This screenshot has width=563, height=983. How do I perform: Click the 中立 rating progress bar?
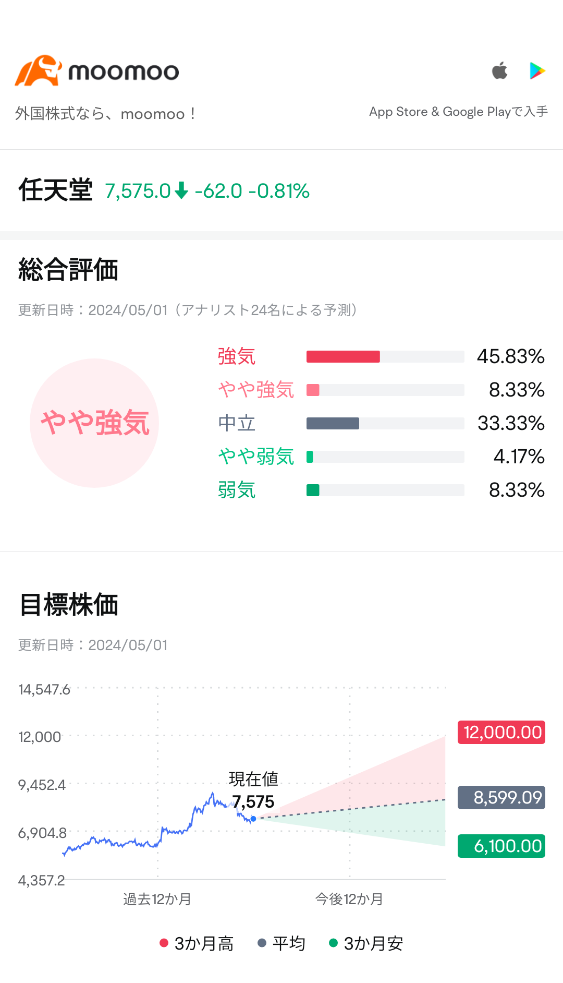385,423
